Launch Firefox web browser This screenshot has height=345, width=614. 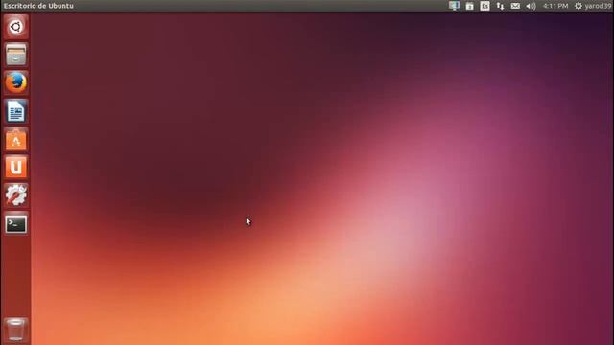coord(15,82)
